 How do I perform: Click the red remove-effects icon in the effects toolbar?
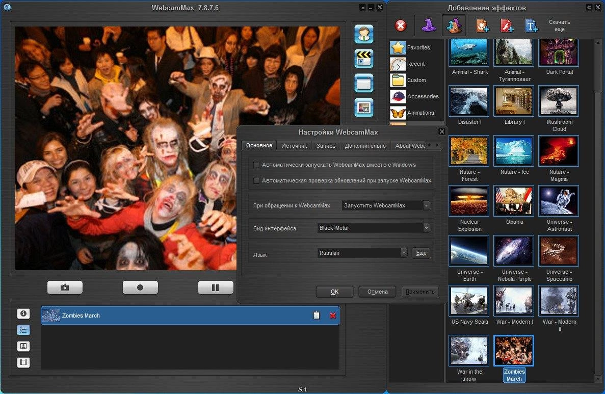coord(401,26)
